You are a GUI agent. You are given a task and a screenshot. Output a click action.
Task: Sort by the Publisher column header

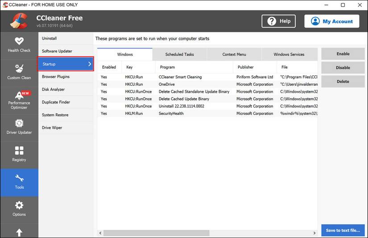pyautogui.click(x=245, y=67)
